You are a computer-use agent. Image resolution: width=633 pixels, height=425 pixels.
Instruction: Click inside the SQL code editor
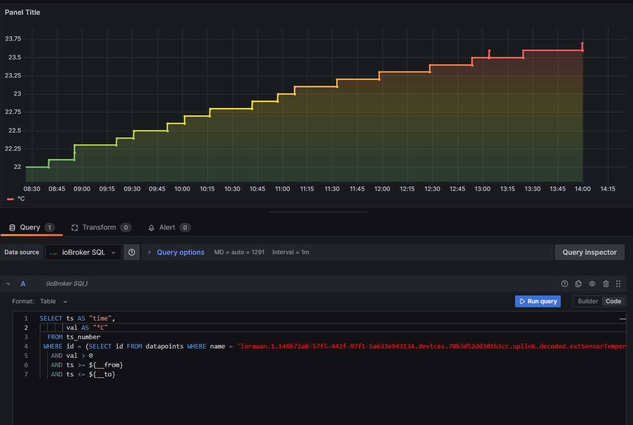click(295, 393)
